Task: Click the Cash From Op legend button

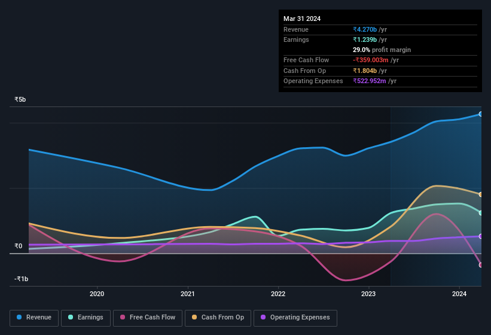Action: click(x=217, y=318)
